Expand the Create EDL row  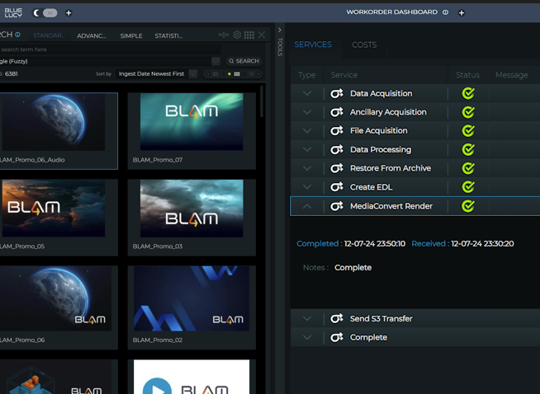307,187
